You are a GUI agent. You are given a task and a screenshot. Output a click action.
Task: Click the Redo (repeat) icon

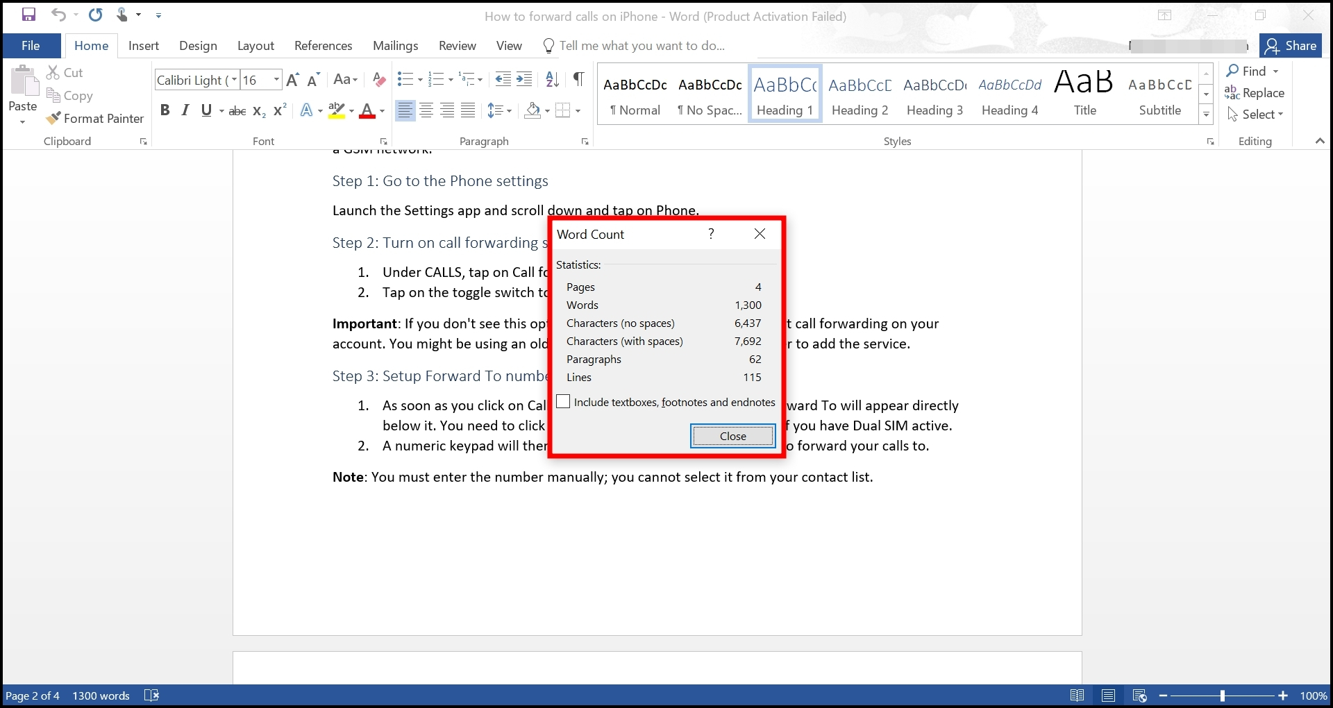[96, 15]
